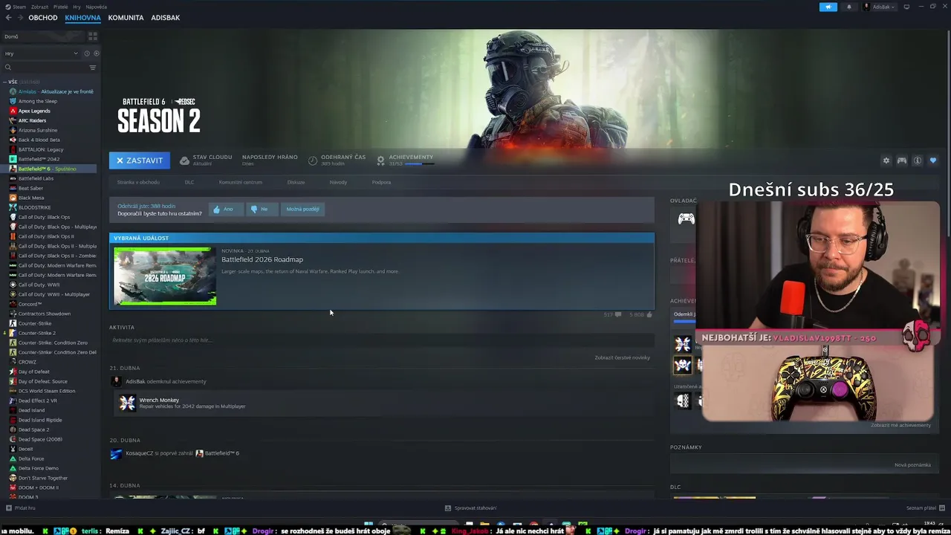Open cloud status STAV CLOUDU icon
951x535 pixels.
point(184,160)
